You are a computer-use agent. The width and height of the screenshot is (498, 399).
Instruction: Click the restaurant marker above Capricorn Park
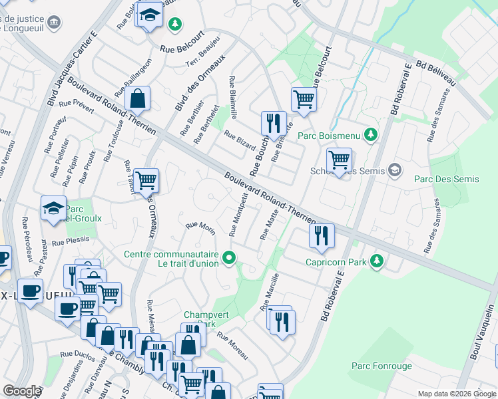tap(322, 238)
